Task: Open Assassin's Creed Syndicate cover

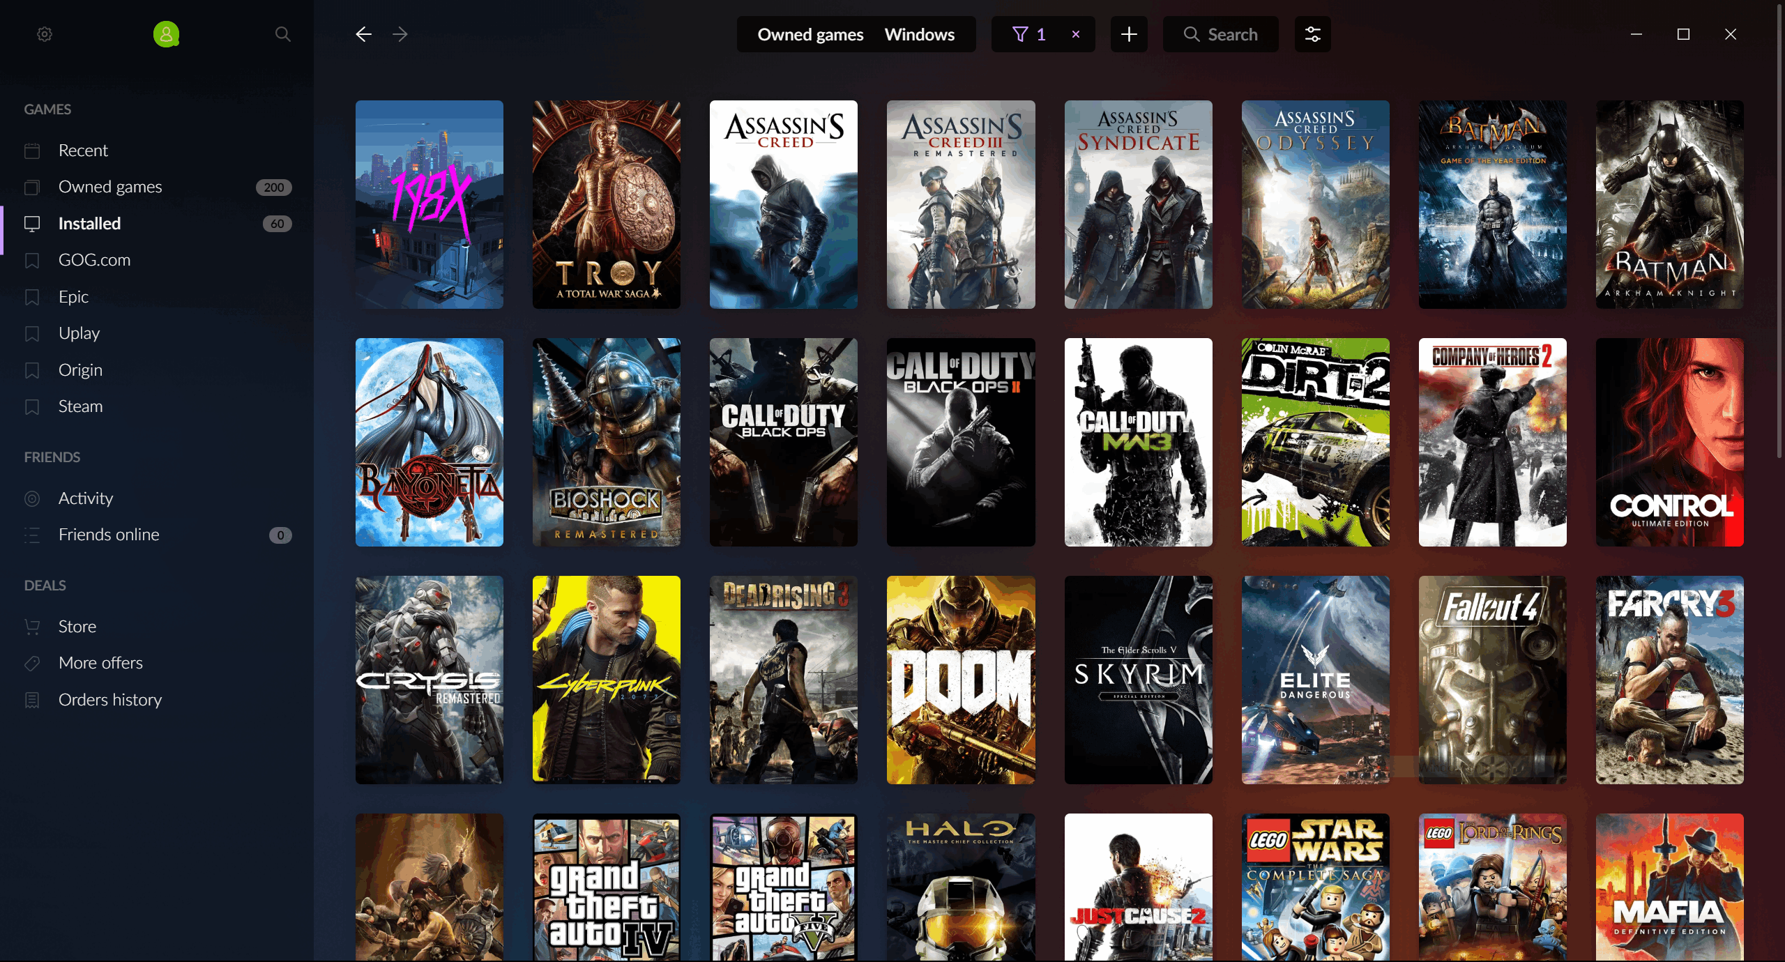Action: click(1139, 204)
